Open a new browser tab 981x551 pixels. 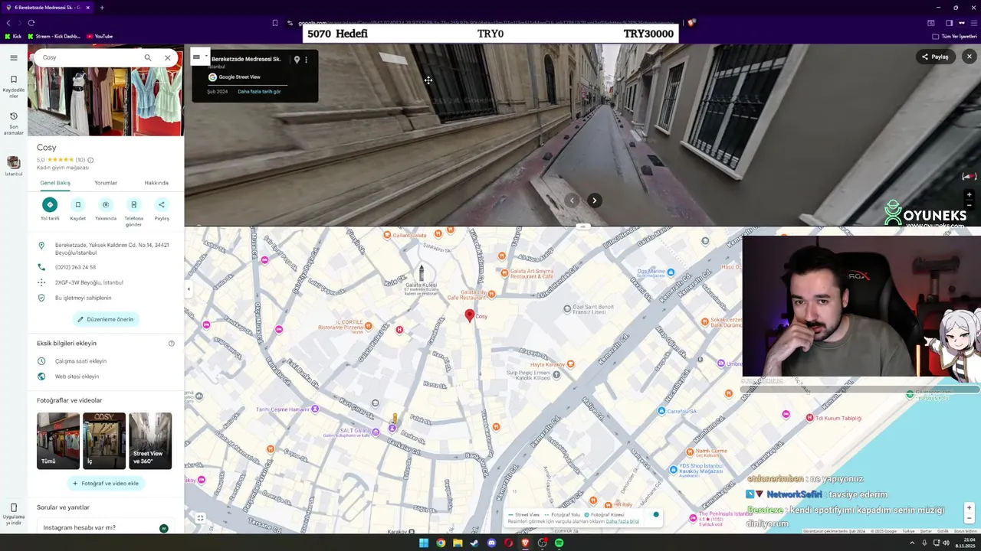pos(102,8)
